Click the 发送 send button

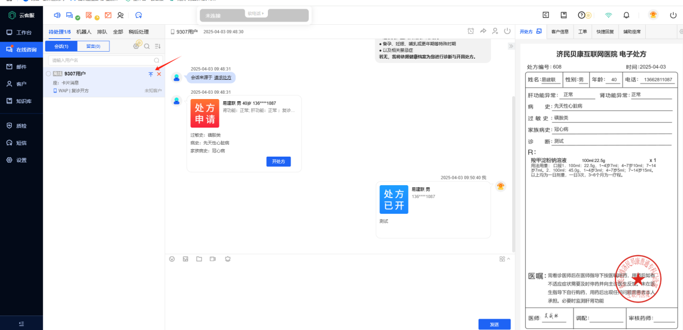tap(494, 324)
